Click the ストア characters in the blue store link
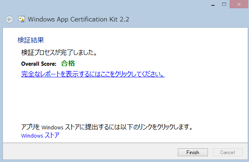The height and width of the screenshot is (162, 249). tap(52, 136)
